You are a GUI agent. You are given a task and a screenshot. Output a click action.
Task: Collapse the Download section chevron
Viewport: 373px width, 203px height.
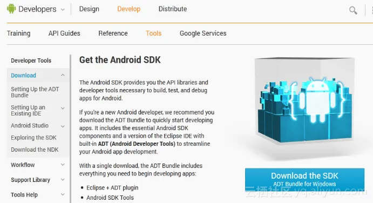tap(63, 75)
